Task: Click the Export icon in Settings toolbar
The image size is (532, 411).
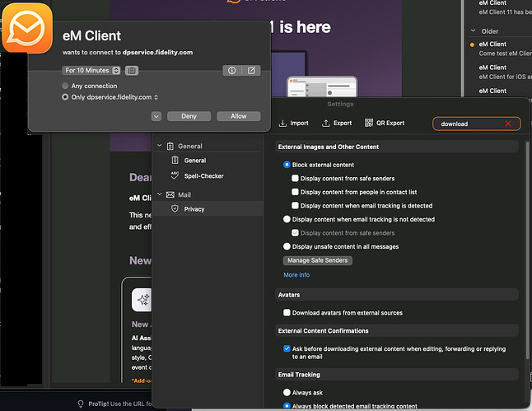Action: click(x=326, y=124)
